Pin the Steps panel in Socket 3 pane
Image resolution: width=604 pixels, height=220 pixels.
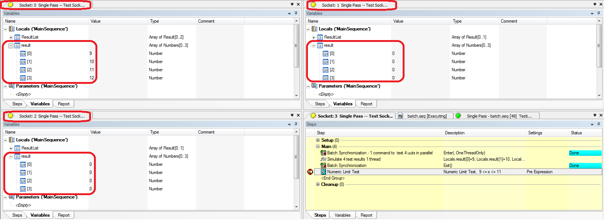598,124
